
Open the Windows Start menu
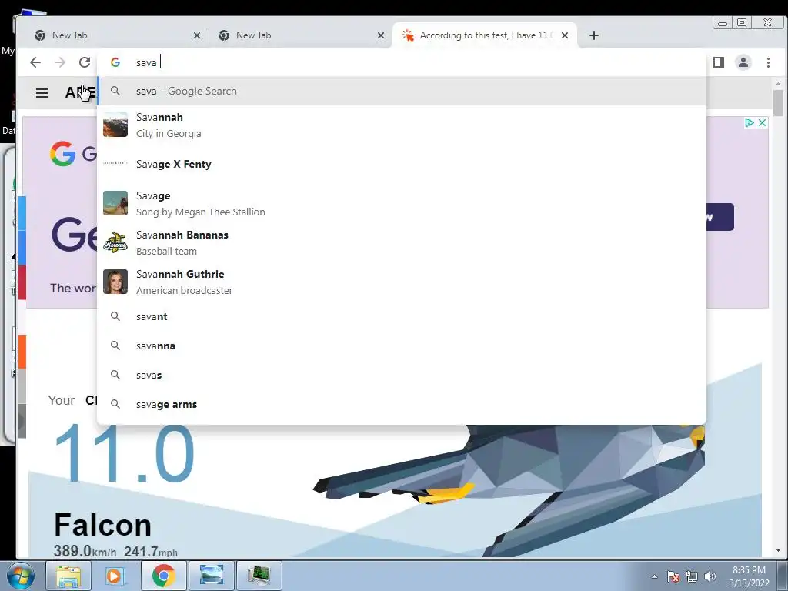(21, 576)
